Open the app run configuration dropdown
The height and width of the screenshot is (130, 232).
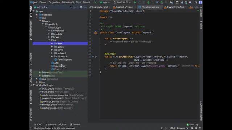point(105,3)
